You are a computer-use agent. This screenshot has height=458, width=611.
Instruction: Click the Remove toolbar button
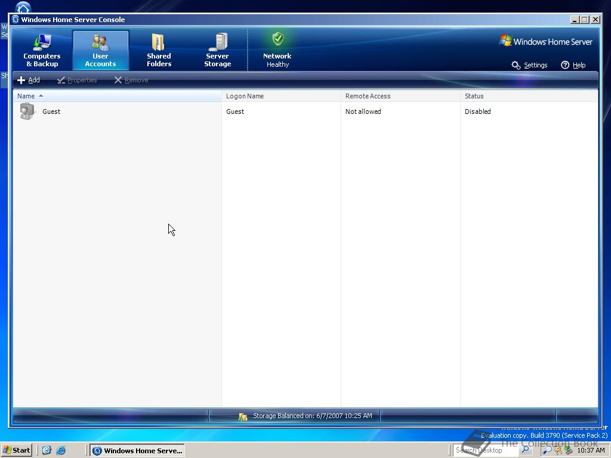tap(131, 80)
